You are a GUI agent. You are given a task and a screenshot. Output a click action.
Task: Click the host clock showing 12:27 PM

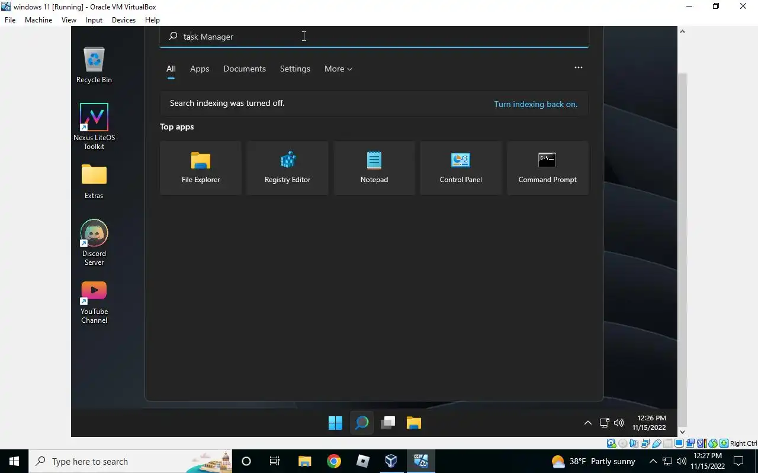pos(707,461)
